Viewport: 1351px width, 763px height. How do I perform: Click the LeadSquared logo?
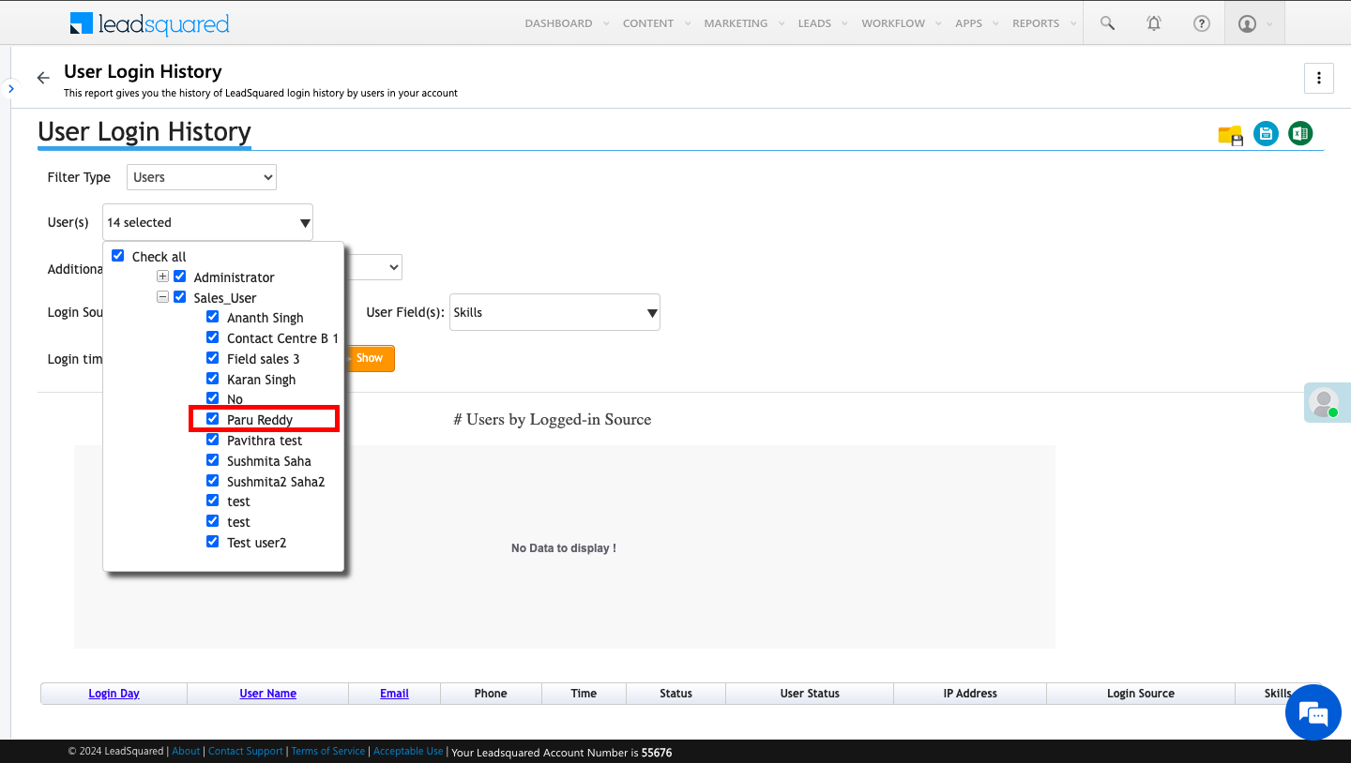pos(150,23)
